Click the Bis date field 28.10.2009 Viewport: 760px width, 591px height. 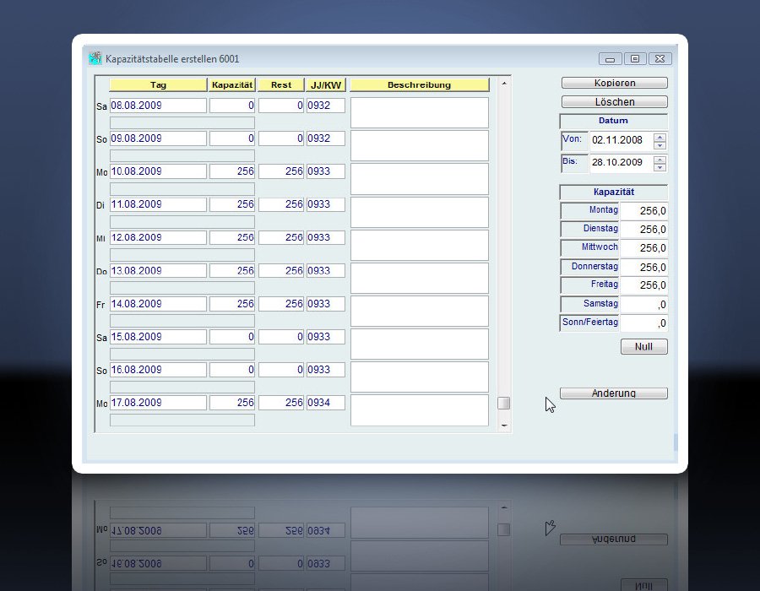tap(622, 163)
